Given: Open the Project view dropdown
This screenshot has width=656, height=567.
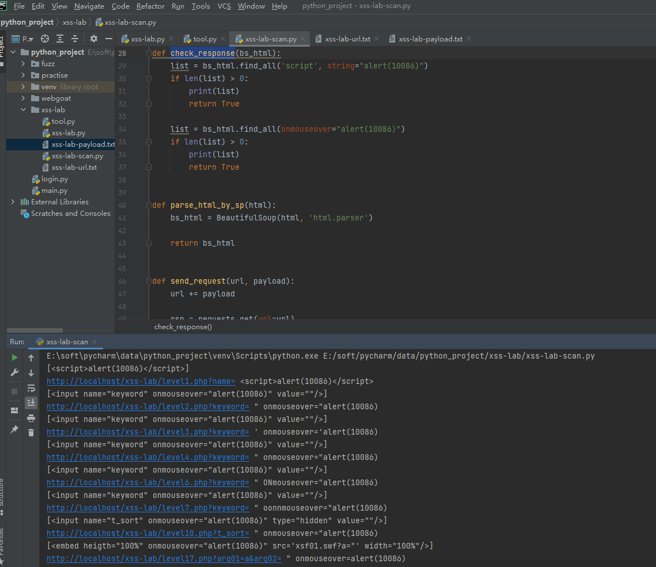Looking at the screenshot, I should pyautogui.click(x=23, y=39).
